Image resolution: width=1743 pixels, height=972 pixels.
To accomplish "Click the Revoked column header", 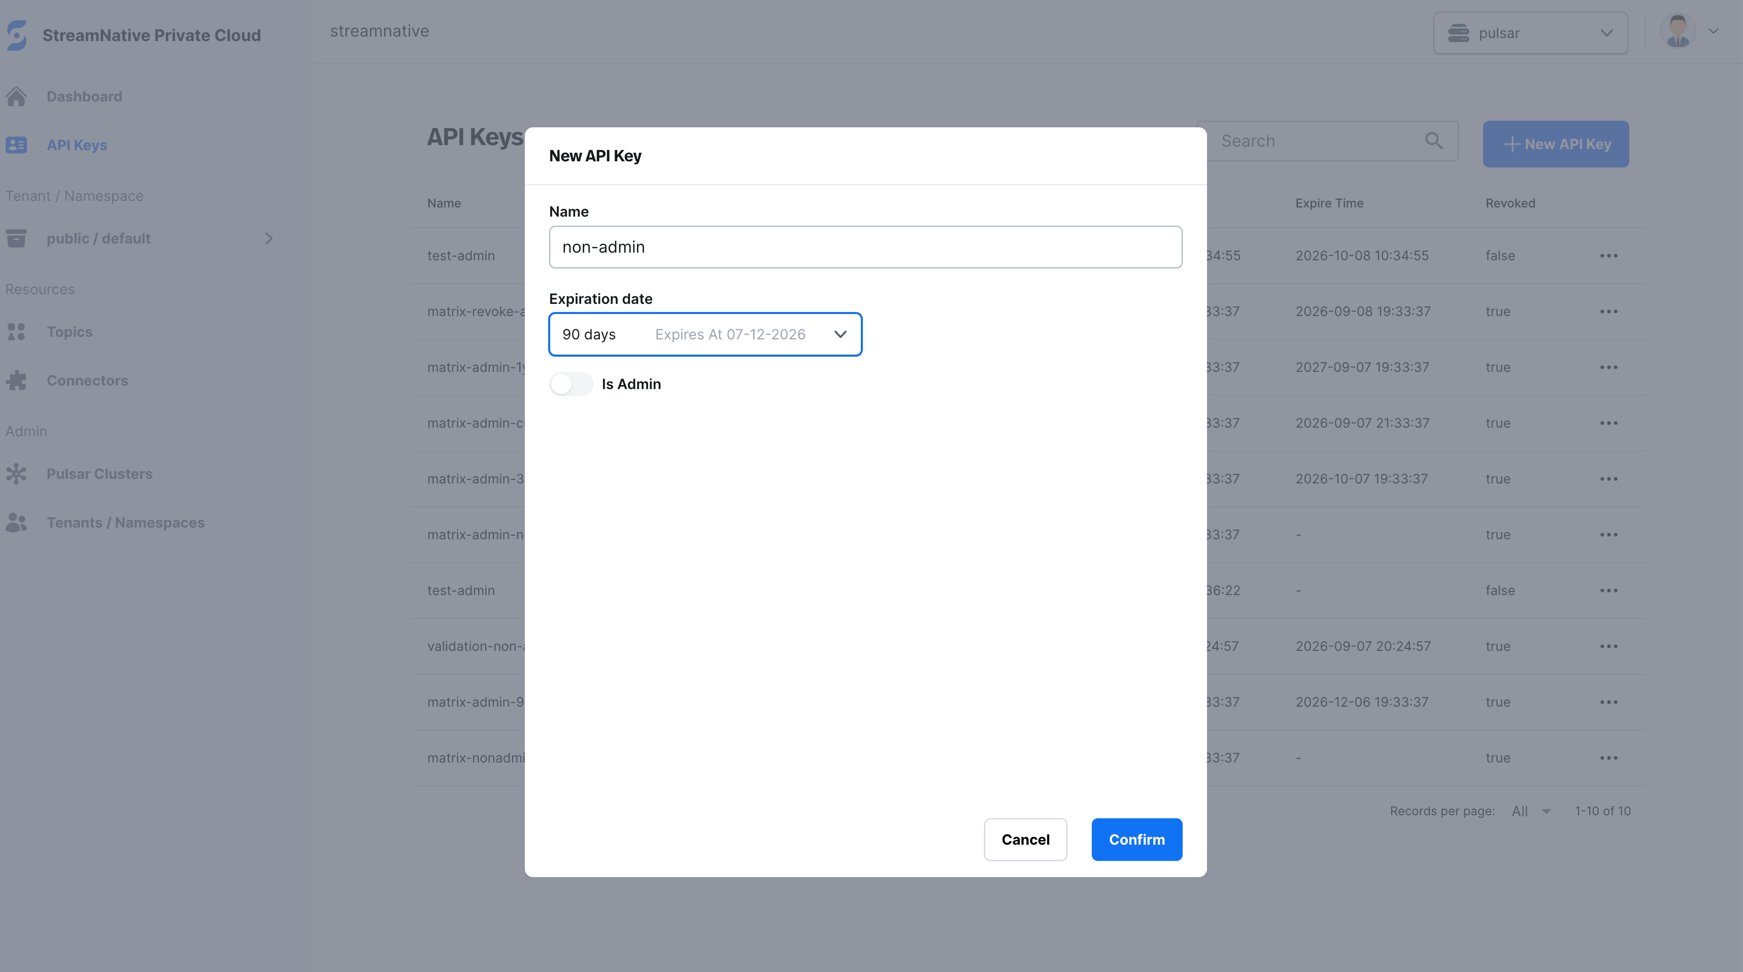I will pyautogui.click(x=1510, y=203).
